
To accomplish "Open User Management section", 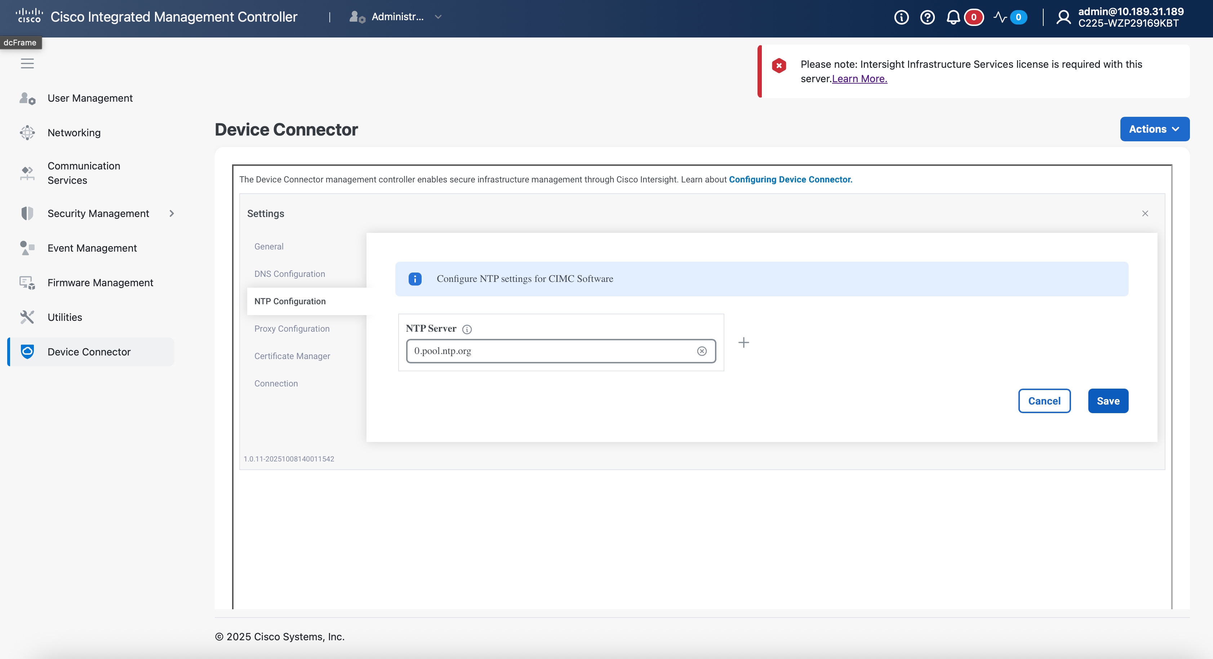I will 90,98.
